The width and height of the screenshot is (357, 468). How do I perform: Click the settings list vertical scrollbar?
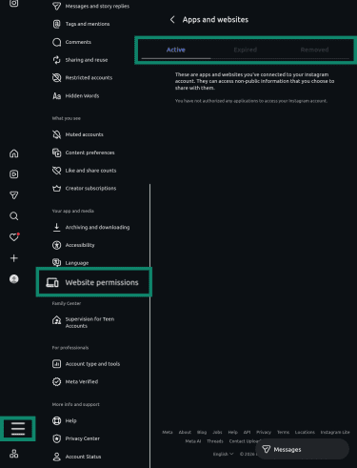click(149, 326)
